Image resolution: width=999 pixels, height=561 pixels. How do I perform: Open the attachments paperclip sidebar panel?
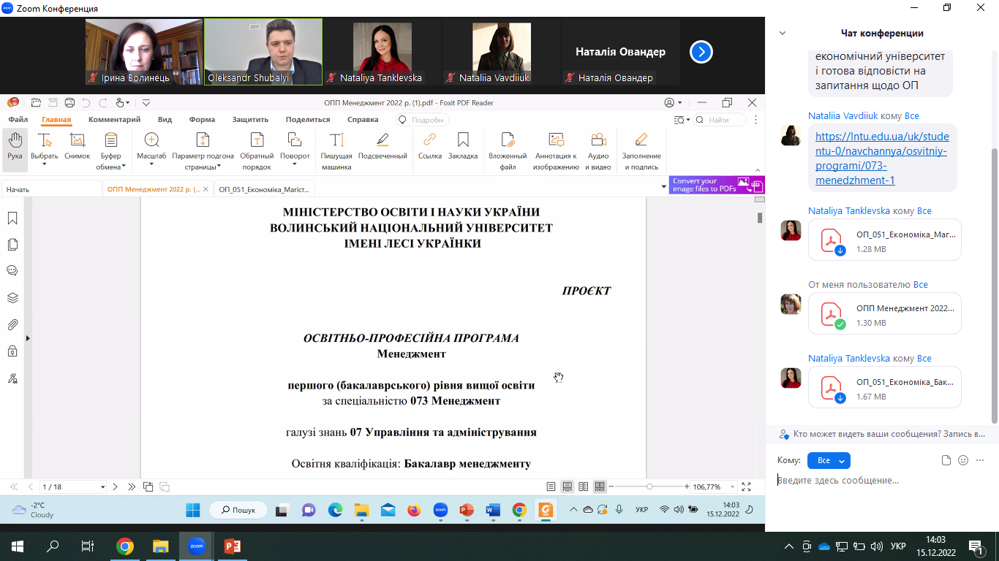pos(12,325)
